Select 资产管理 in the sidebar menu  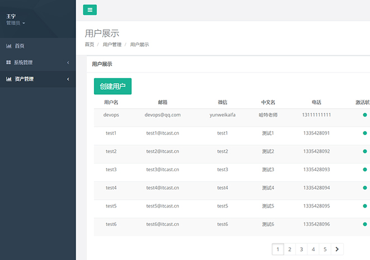pyautogui.click(x=24, y=79)
